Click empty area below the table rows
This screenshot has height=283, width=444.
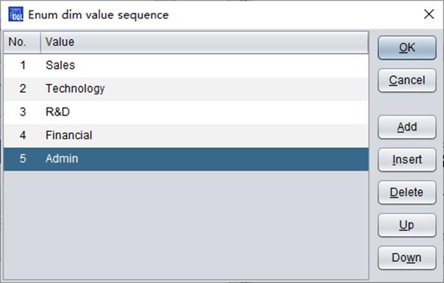[x=186, y=225]
